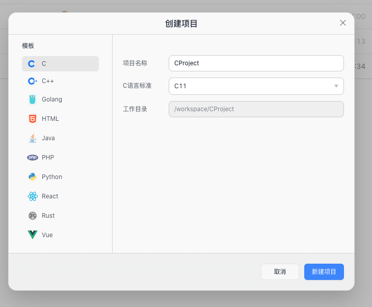Click the C11 value in standard selector
Viewport: 372px width, 307px height.
pyautogui.click(x=180, y=86)
